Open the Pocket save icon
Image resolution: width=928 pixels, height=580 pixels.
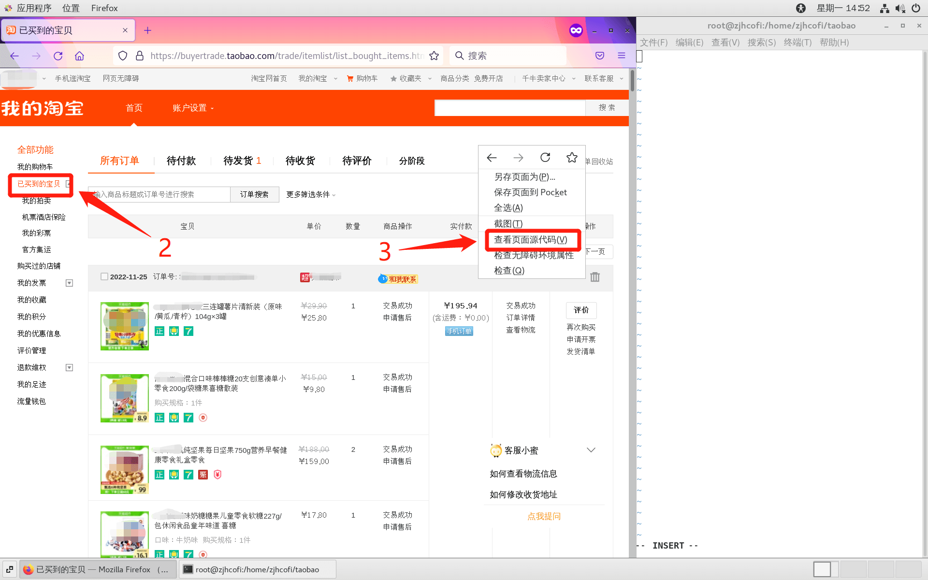tap(600, 56)
